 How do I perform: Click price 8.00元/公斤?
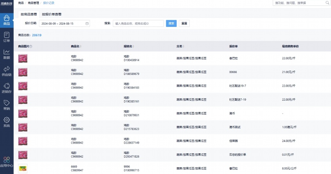289,169
